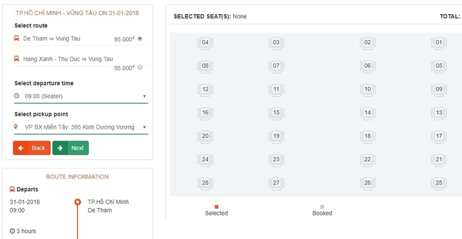
Task: Pick seat 11 in the seat layout
Action: pos(276,89)
